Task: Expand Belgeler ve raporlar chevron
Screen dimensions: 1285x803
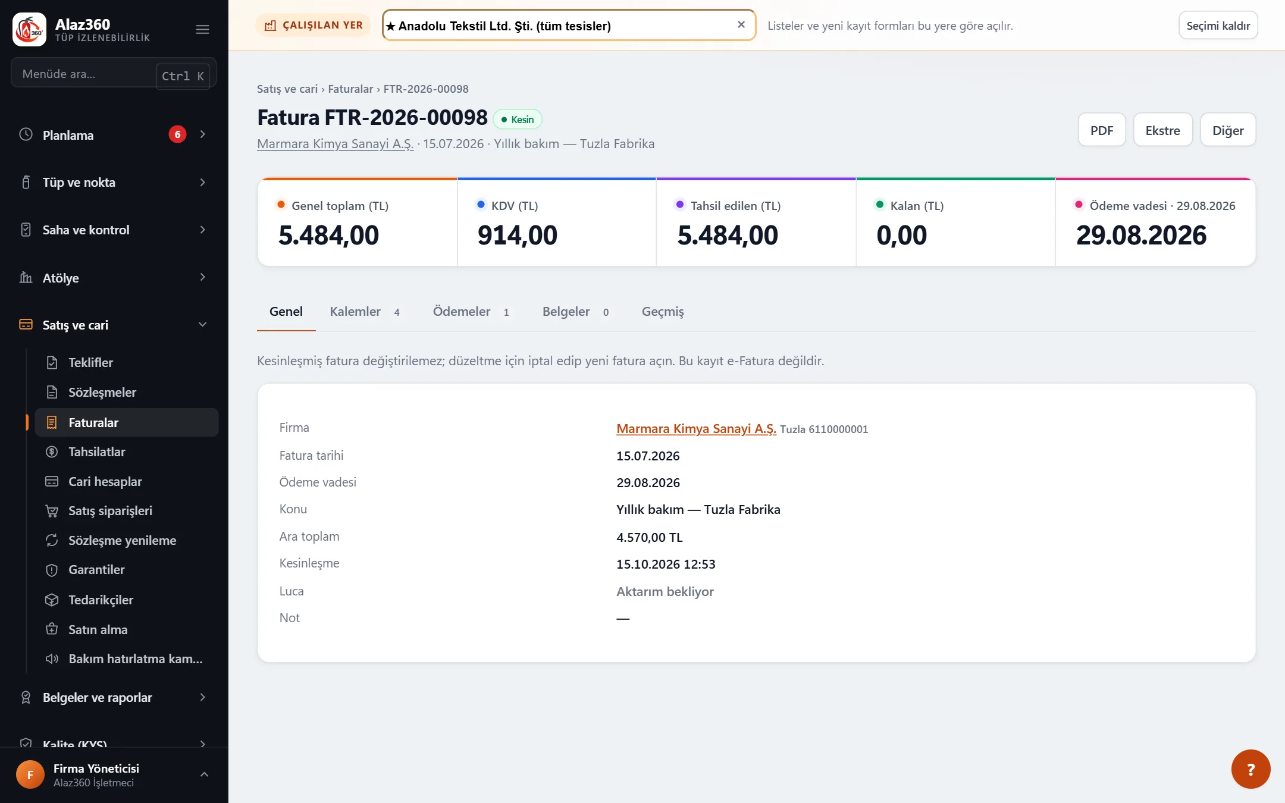Action: click(x=203, y=697)
